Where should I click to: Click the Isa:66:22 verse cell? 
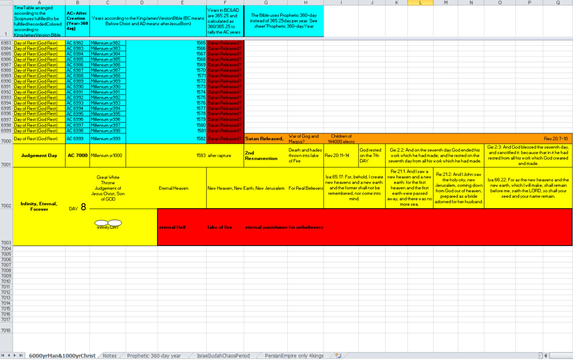(528, 188)
